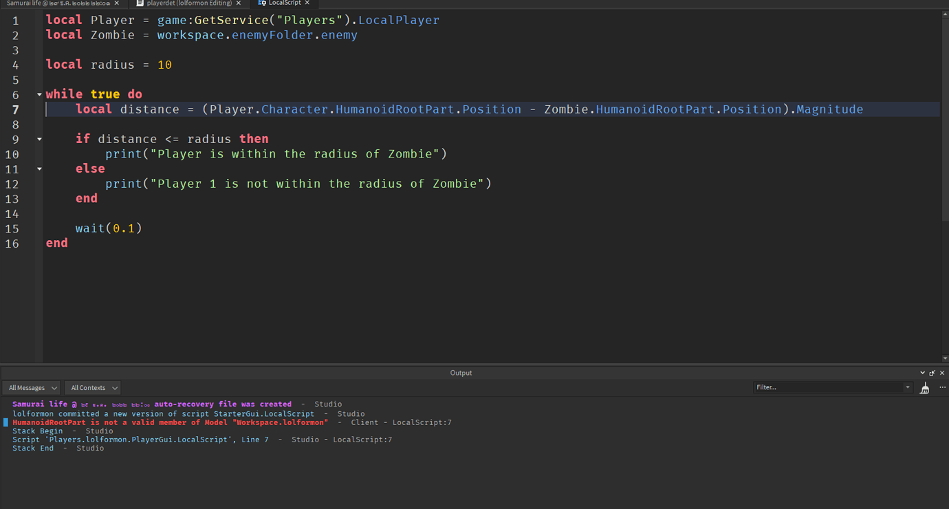Clear the Output with the broom icon
This screenshot has height=509, width=949.
pyautogui.click(x=924, y=387)
